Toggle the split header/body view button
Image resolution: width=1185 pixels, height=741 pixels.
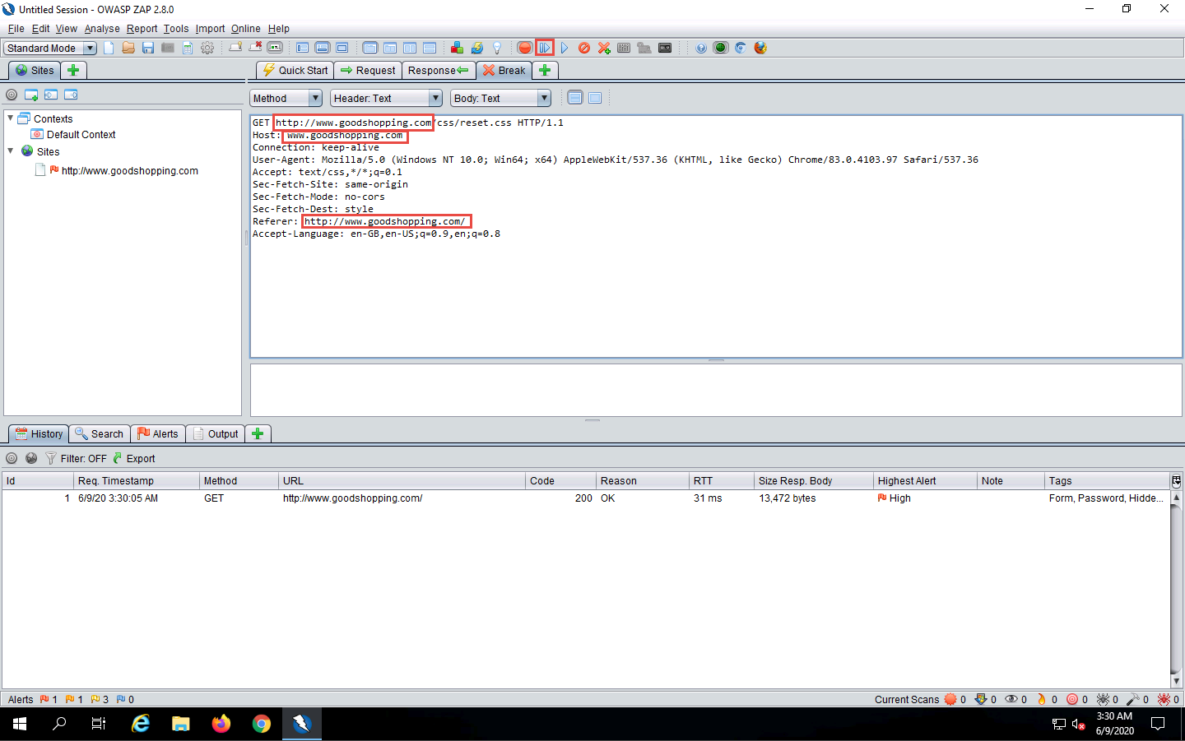(575, 98)
